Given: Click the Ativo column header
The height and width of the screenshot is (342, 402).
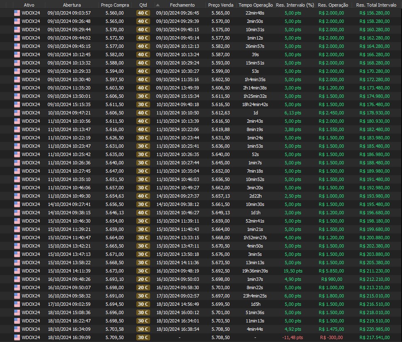Looking at the screenshot, I should coord(29,5).
